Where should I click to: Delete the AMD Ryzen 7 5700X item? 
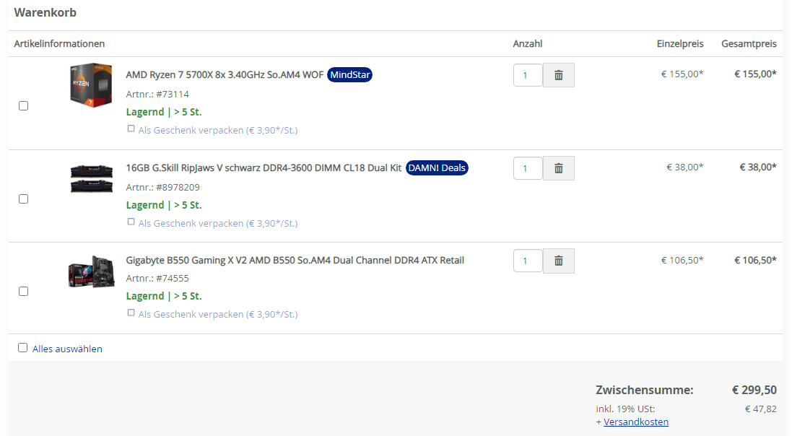click(559, 75)
